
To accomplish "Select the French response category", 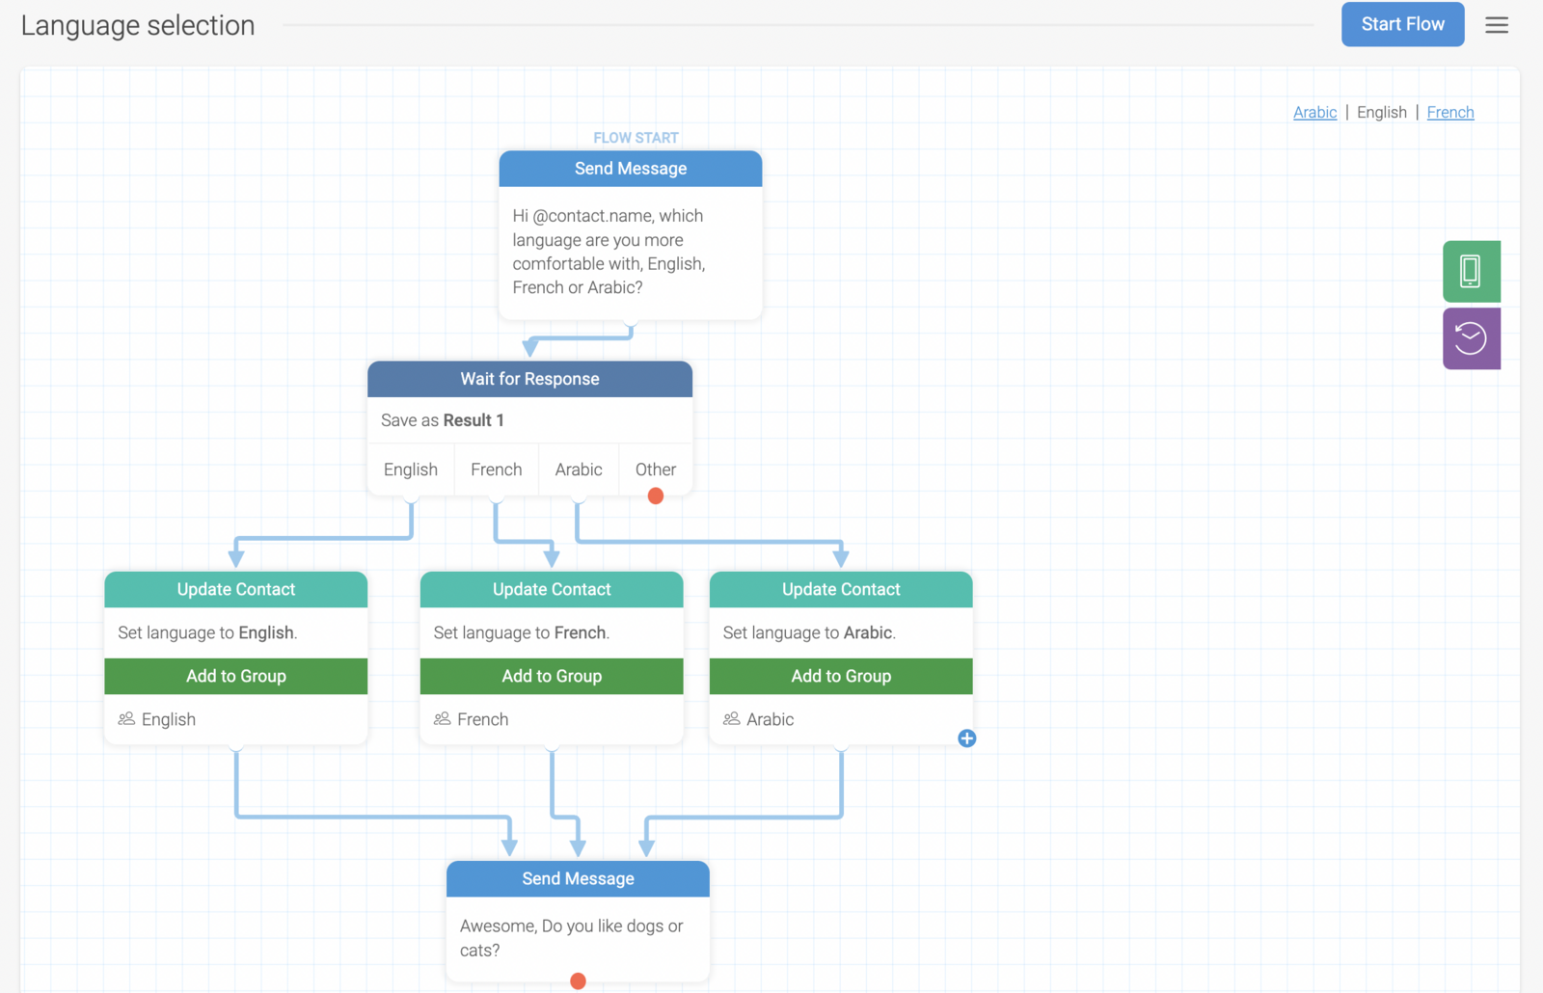I will tap(496, 470).
